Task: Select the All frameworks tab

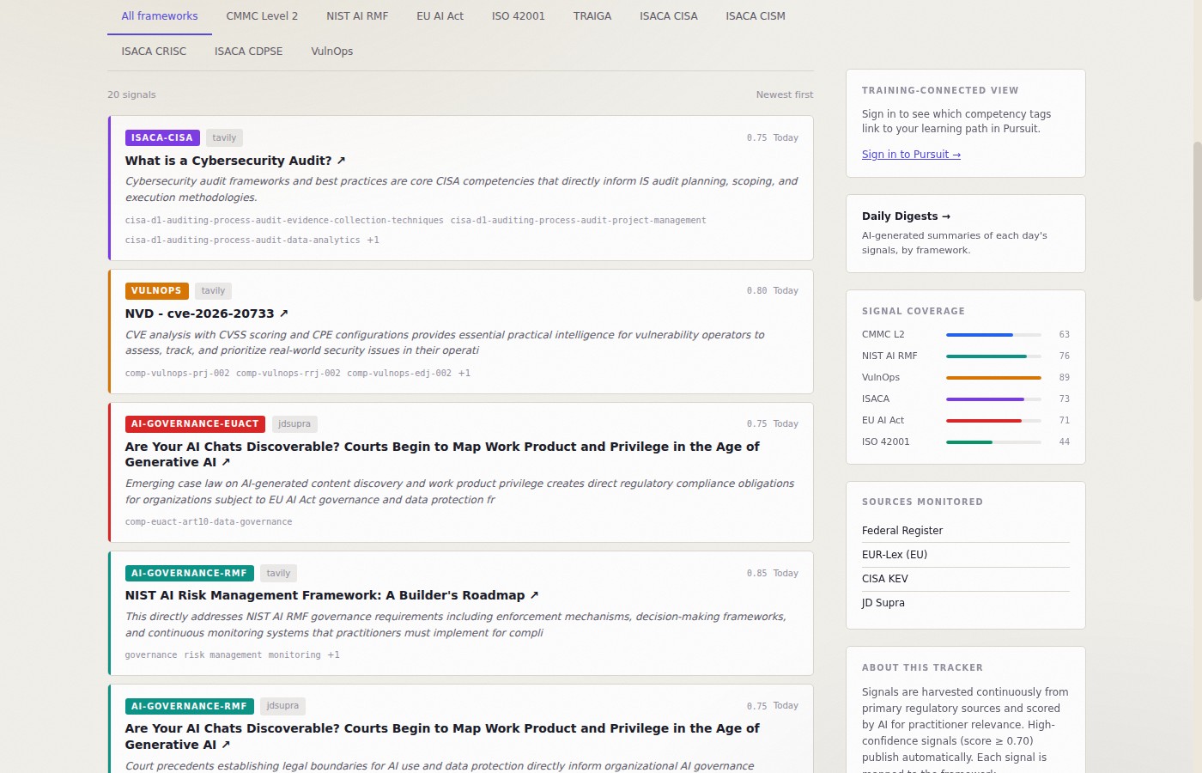Action: 160,16
